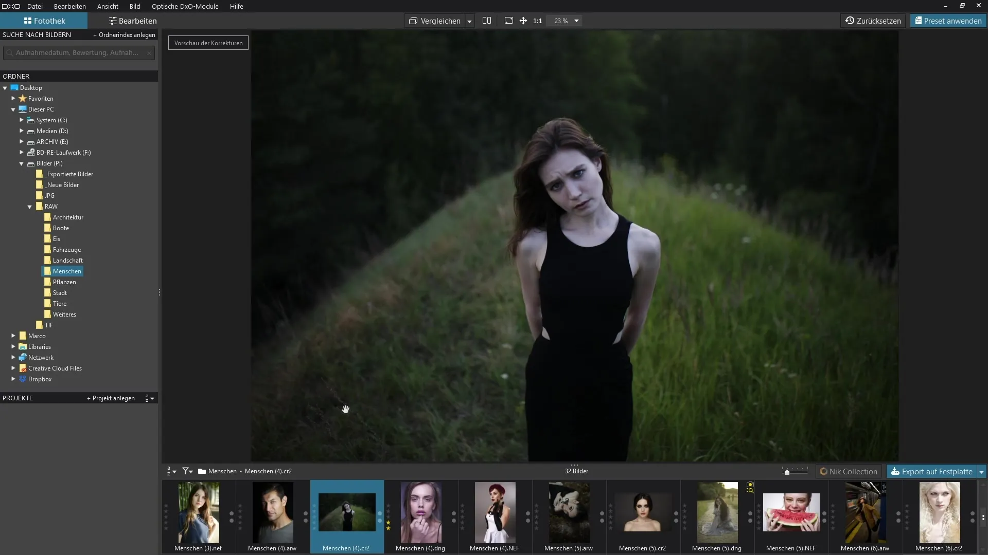Activate the fullscreen view icon
The image size is (988, 555).
509,21
